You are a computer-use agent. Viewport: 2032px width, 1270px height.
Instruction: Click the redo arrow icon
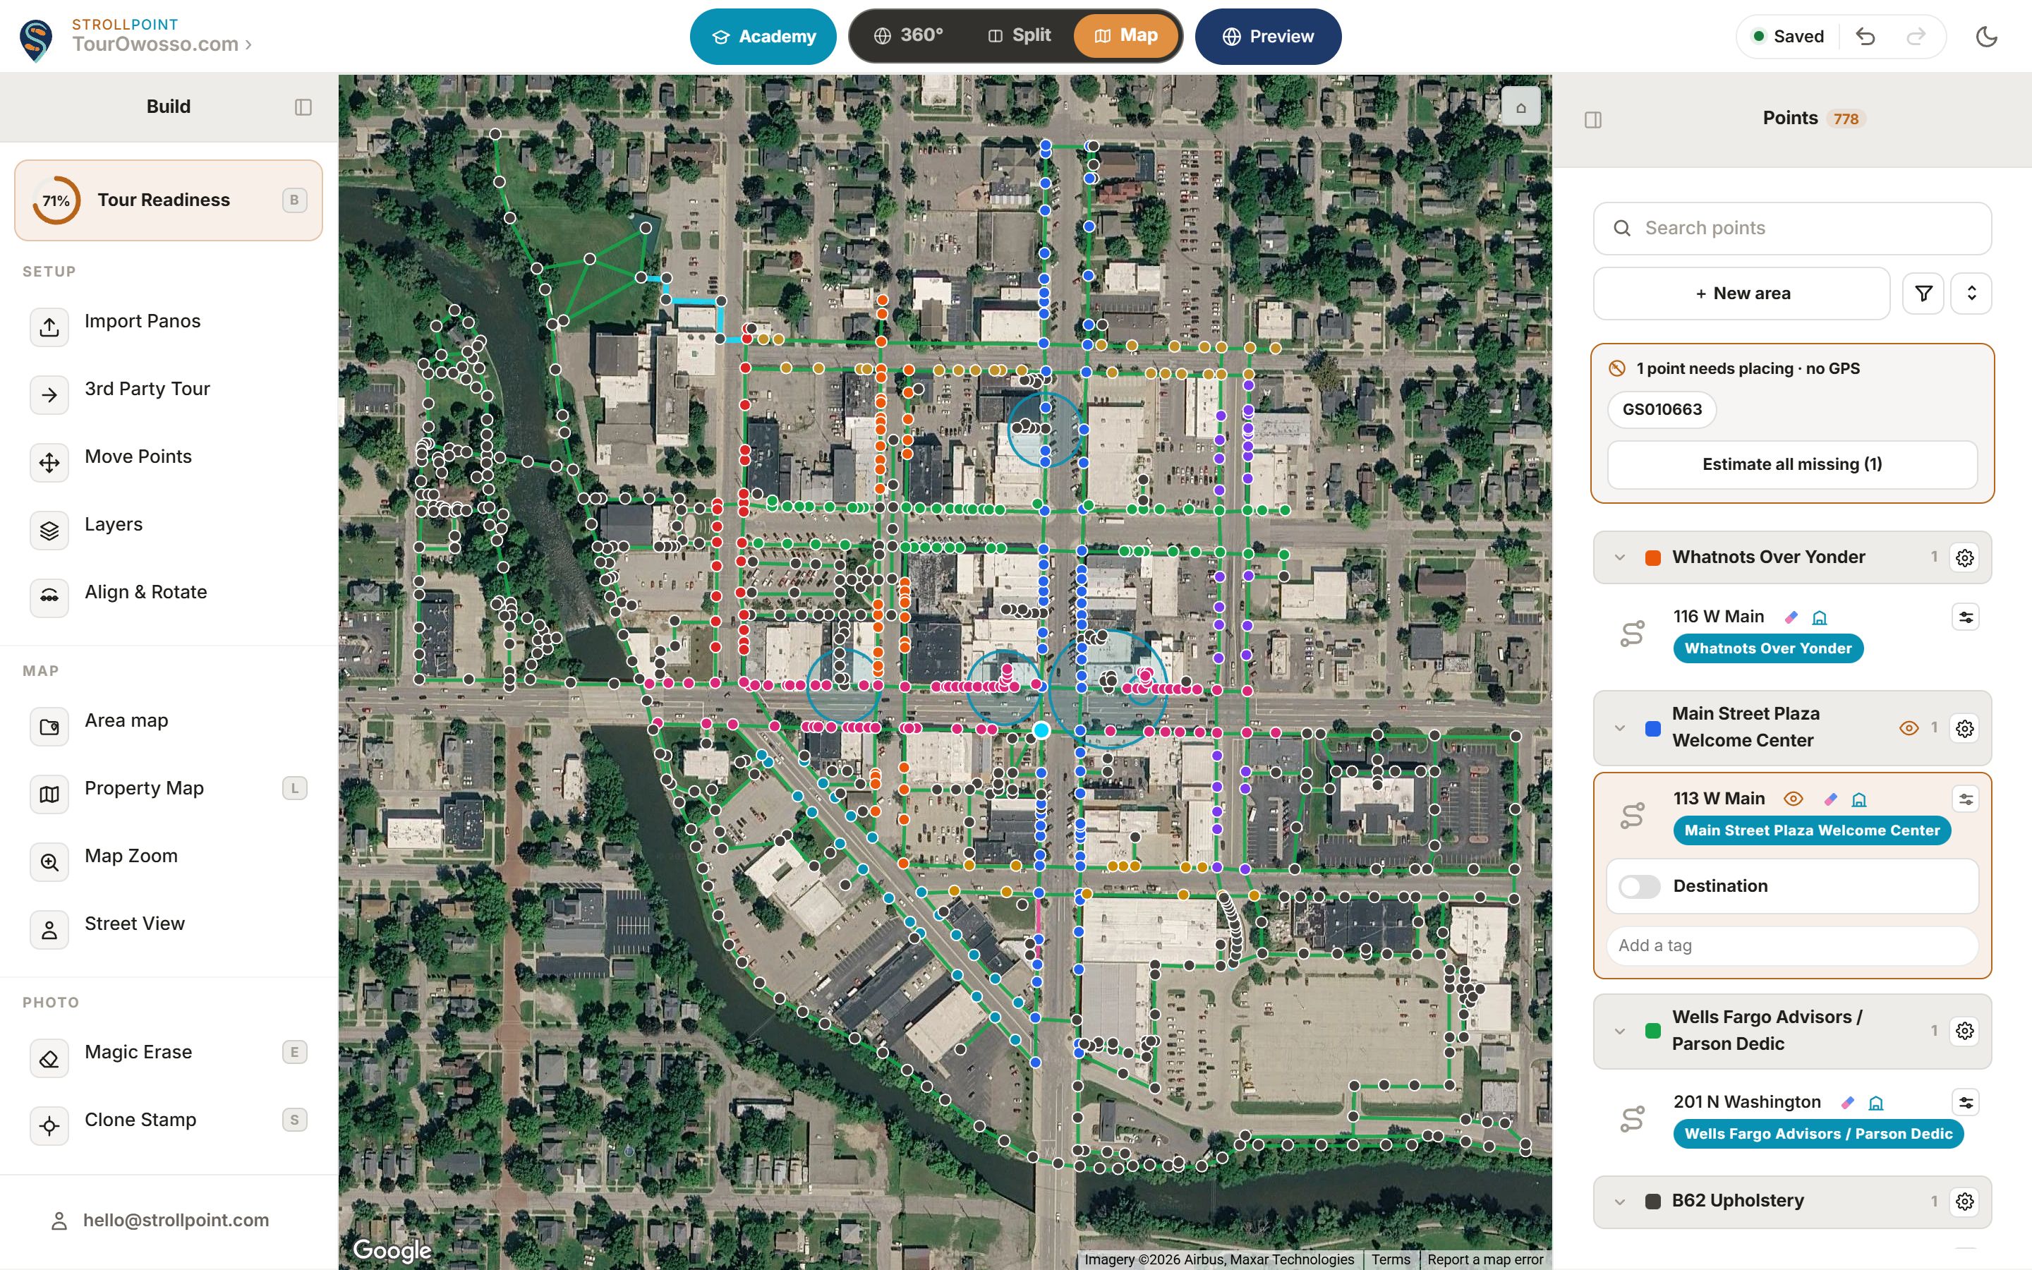(x=1916, y=37)
